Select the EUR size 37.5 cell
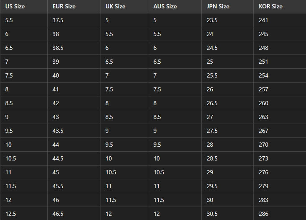306x220 pixels. [58, 20]
